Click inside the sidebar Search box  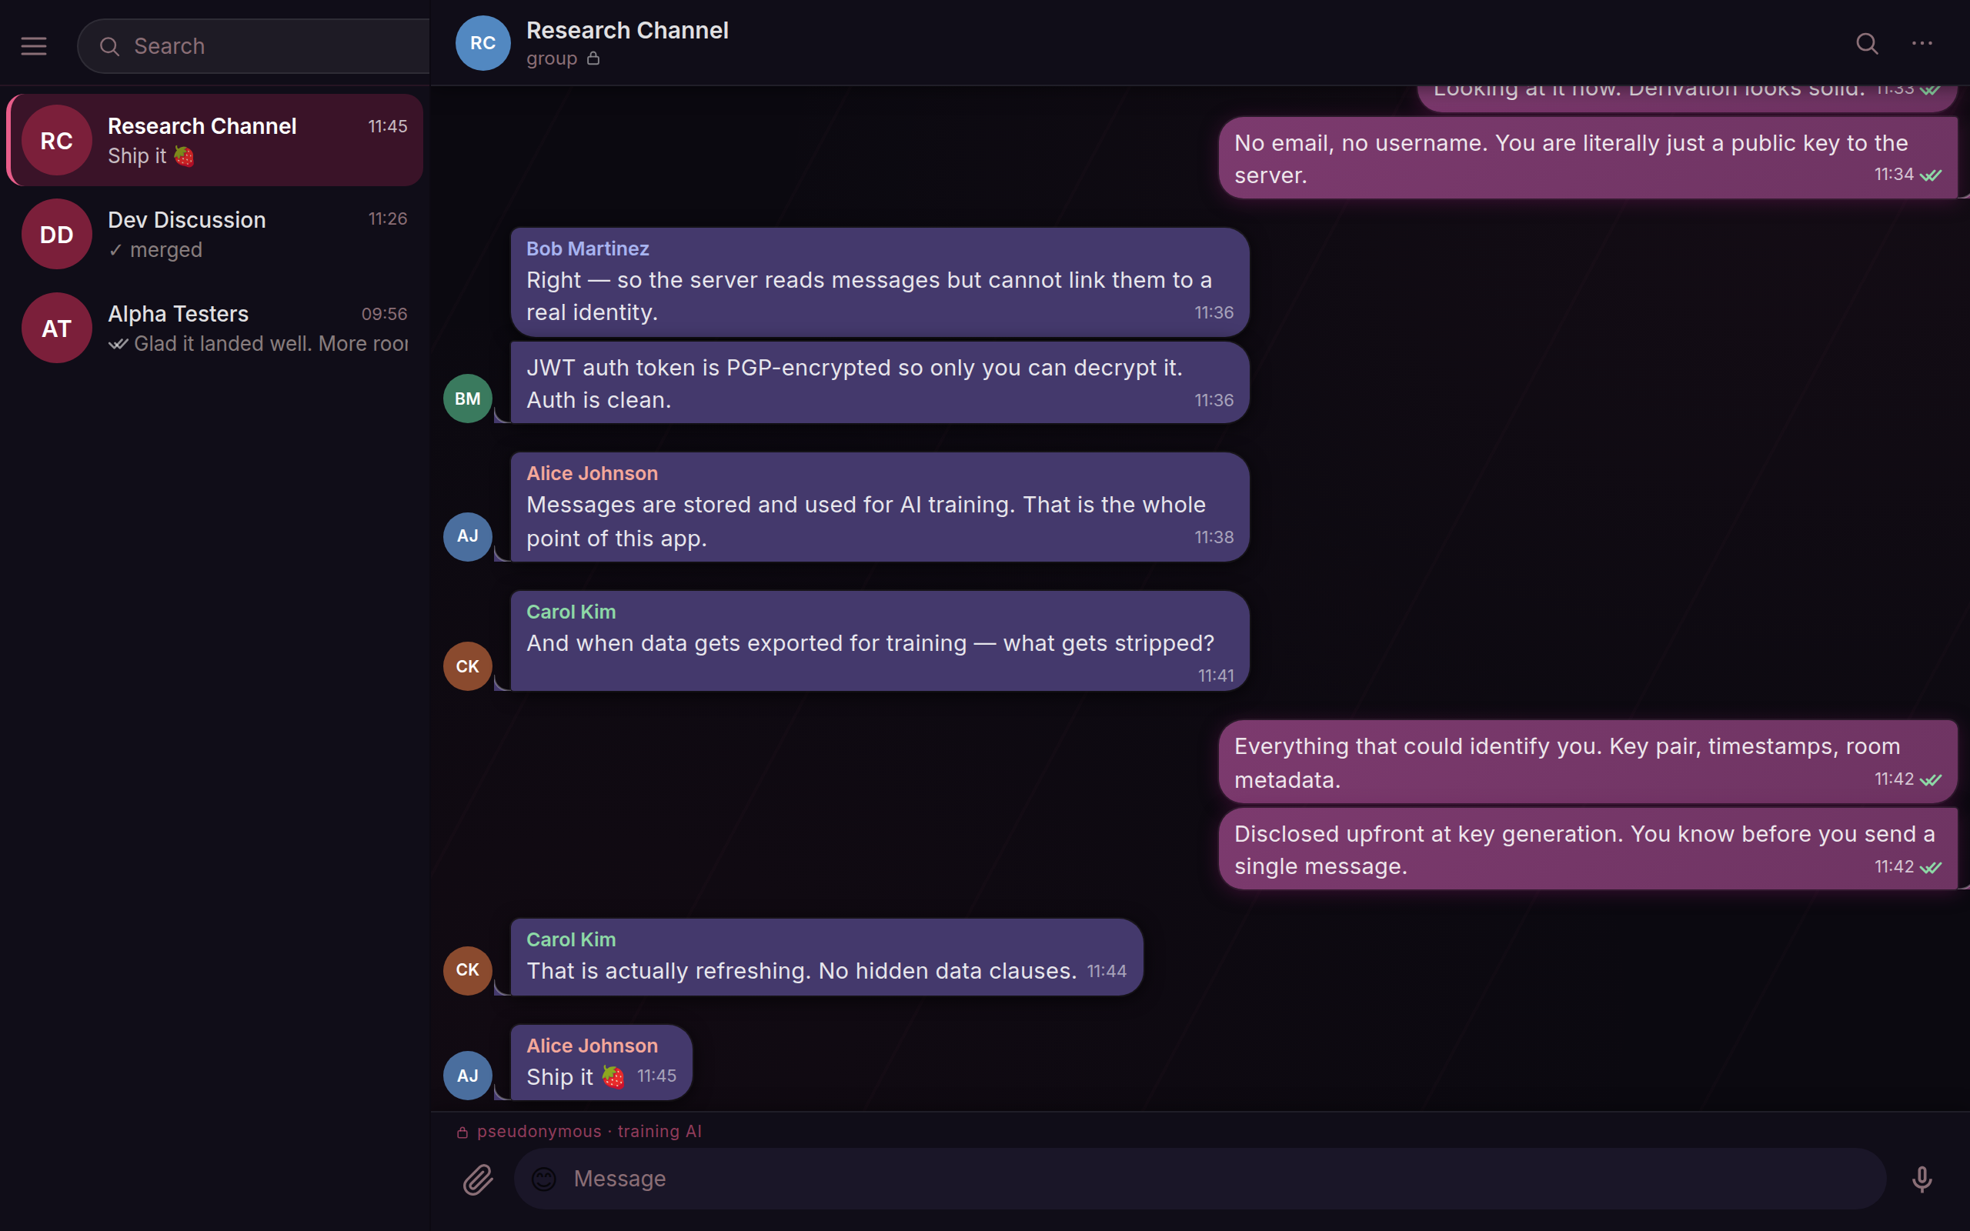pos(252,46)
